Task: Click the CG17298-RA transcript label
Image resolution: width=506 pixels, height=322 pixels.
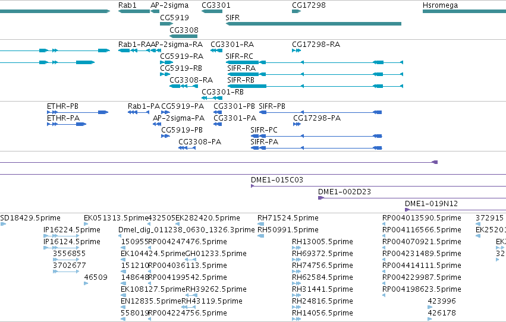Action: click(316, 45)
